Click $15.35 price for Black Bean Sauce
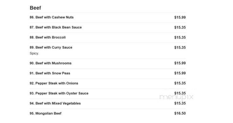 (180, 27)
